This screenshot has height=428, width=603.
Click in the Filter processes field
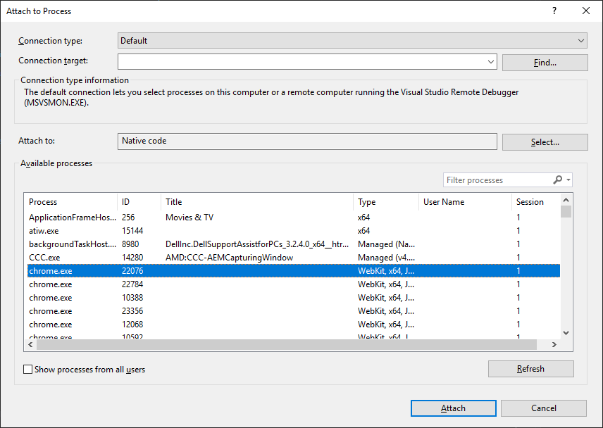[x=497, y=180]
